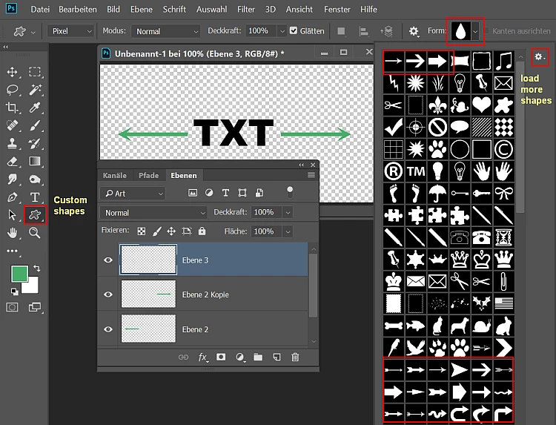Select the Brush tool
The height and width of the screenshot is (425, 556).
coord(35,125)
